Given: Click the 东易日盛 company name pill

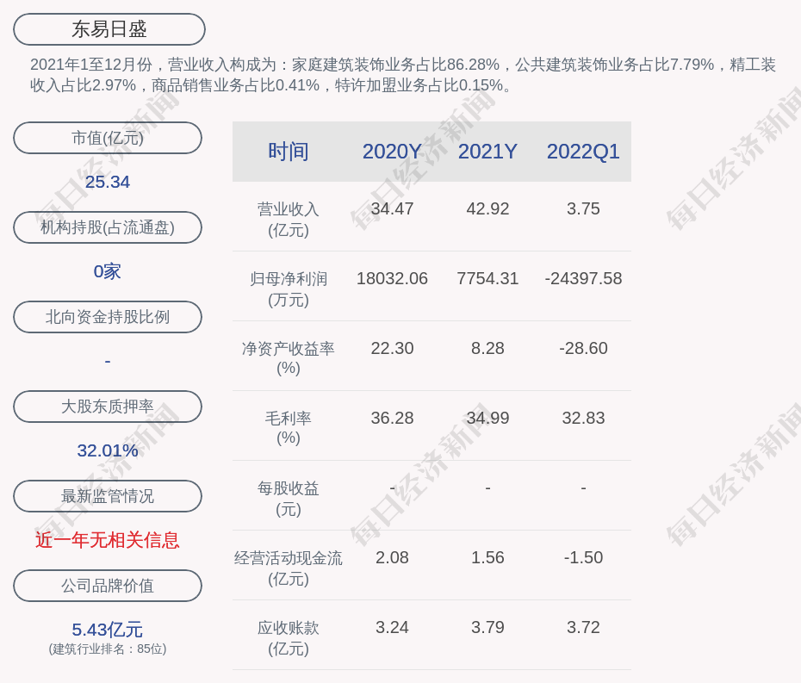Looking at the screenshot, I should [109, 29].
